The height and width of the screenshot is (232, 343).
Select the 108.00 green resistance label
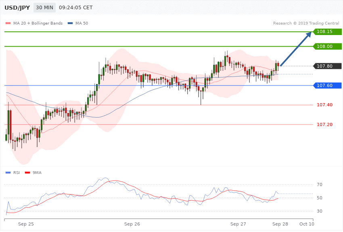tap(327, 46)
